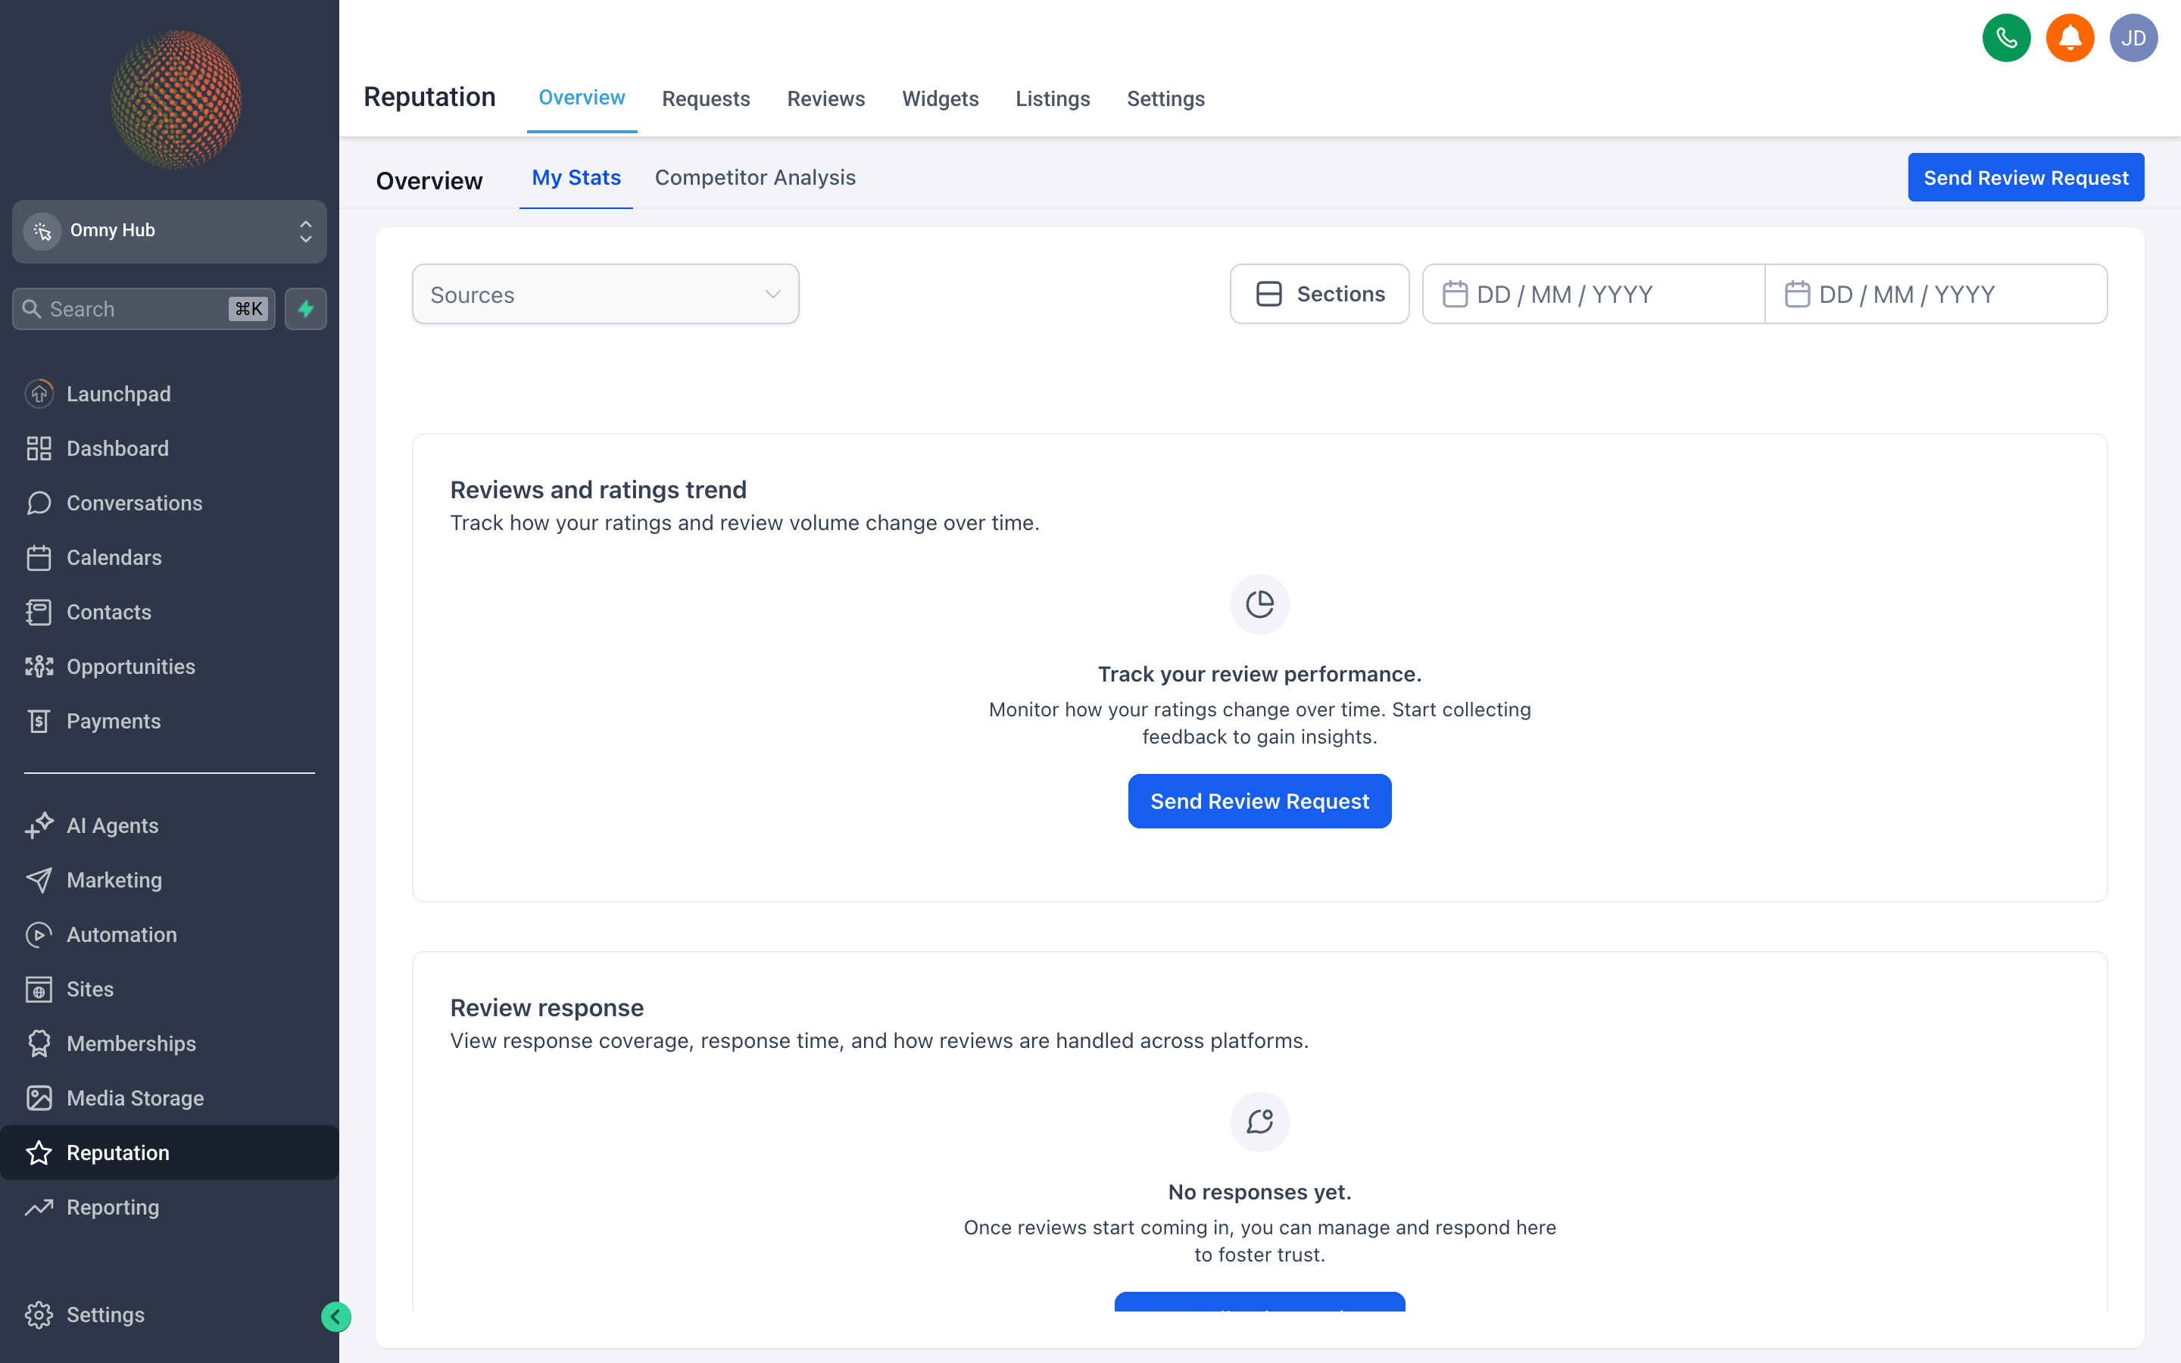Select the My Stats tab
The width and height of the screenshot is (2181, 1363).
[x=576, y=178]
